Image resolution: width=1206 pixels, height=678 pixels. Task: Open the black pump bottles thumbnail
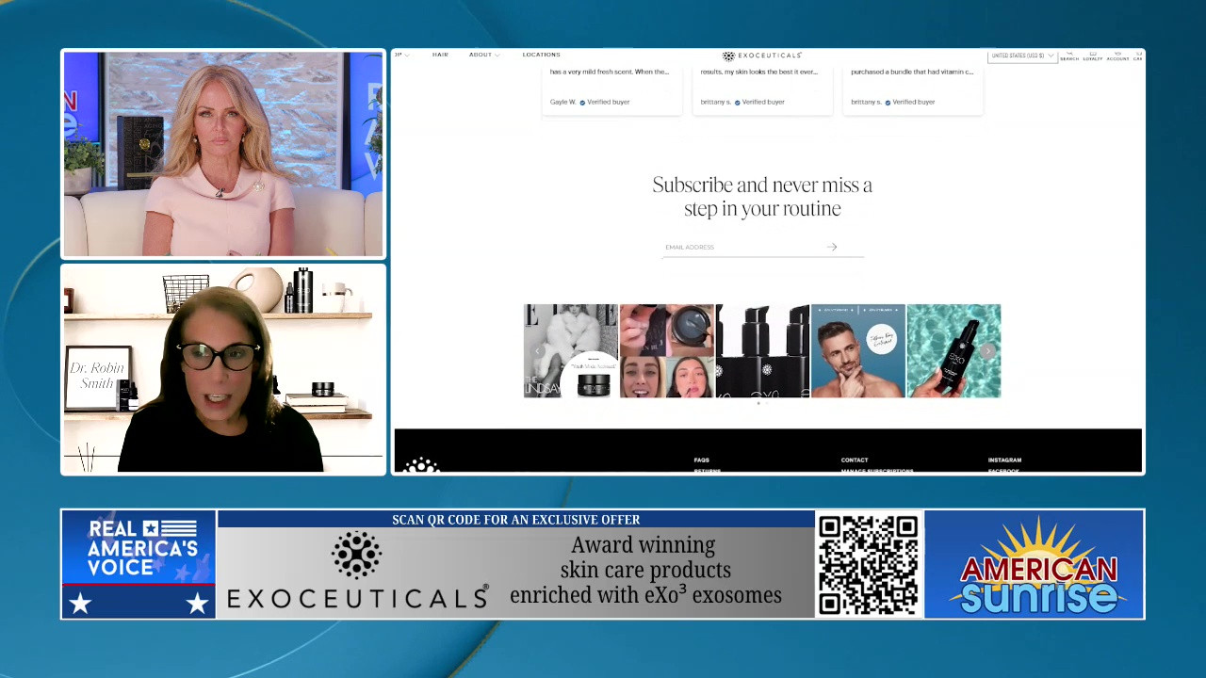762,350
